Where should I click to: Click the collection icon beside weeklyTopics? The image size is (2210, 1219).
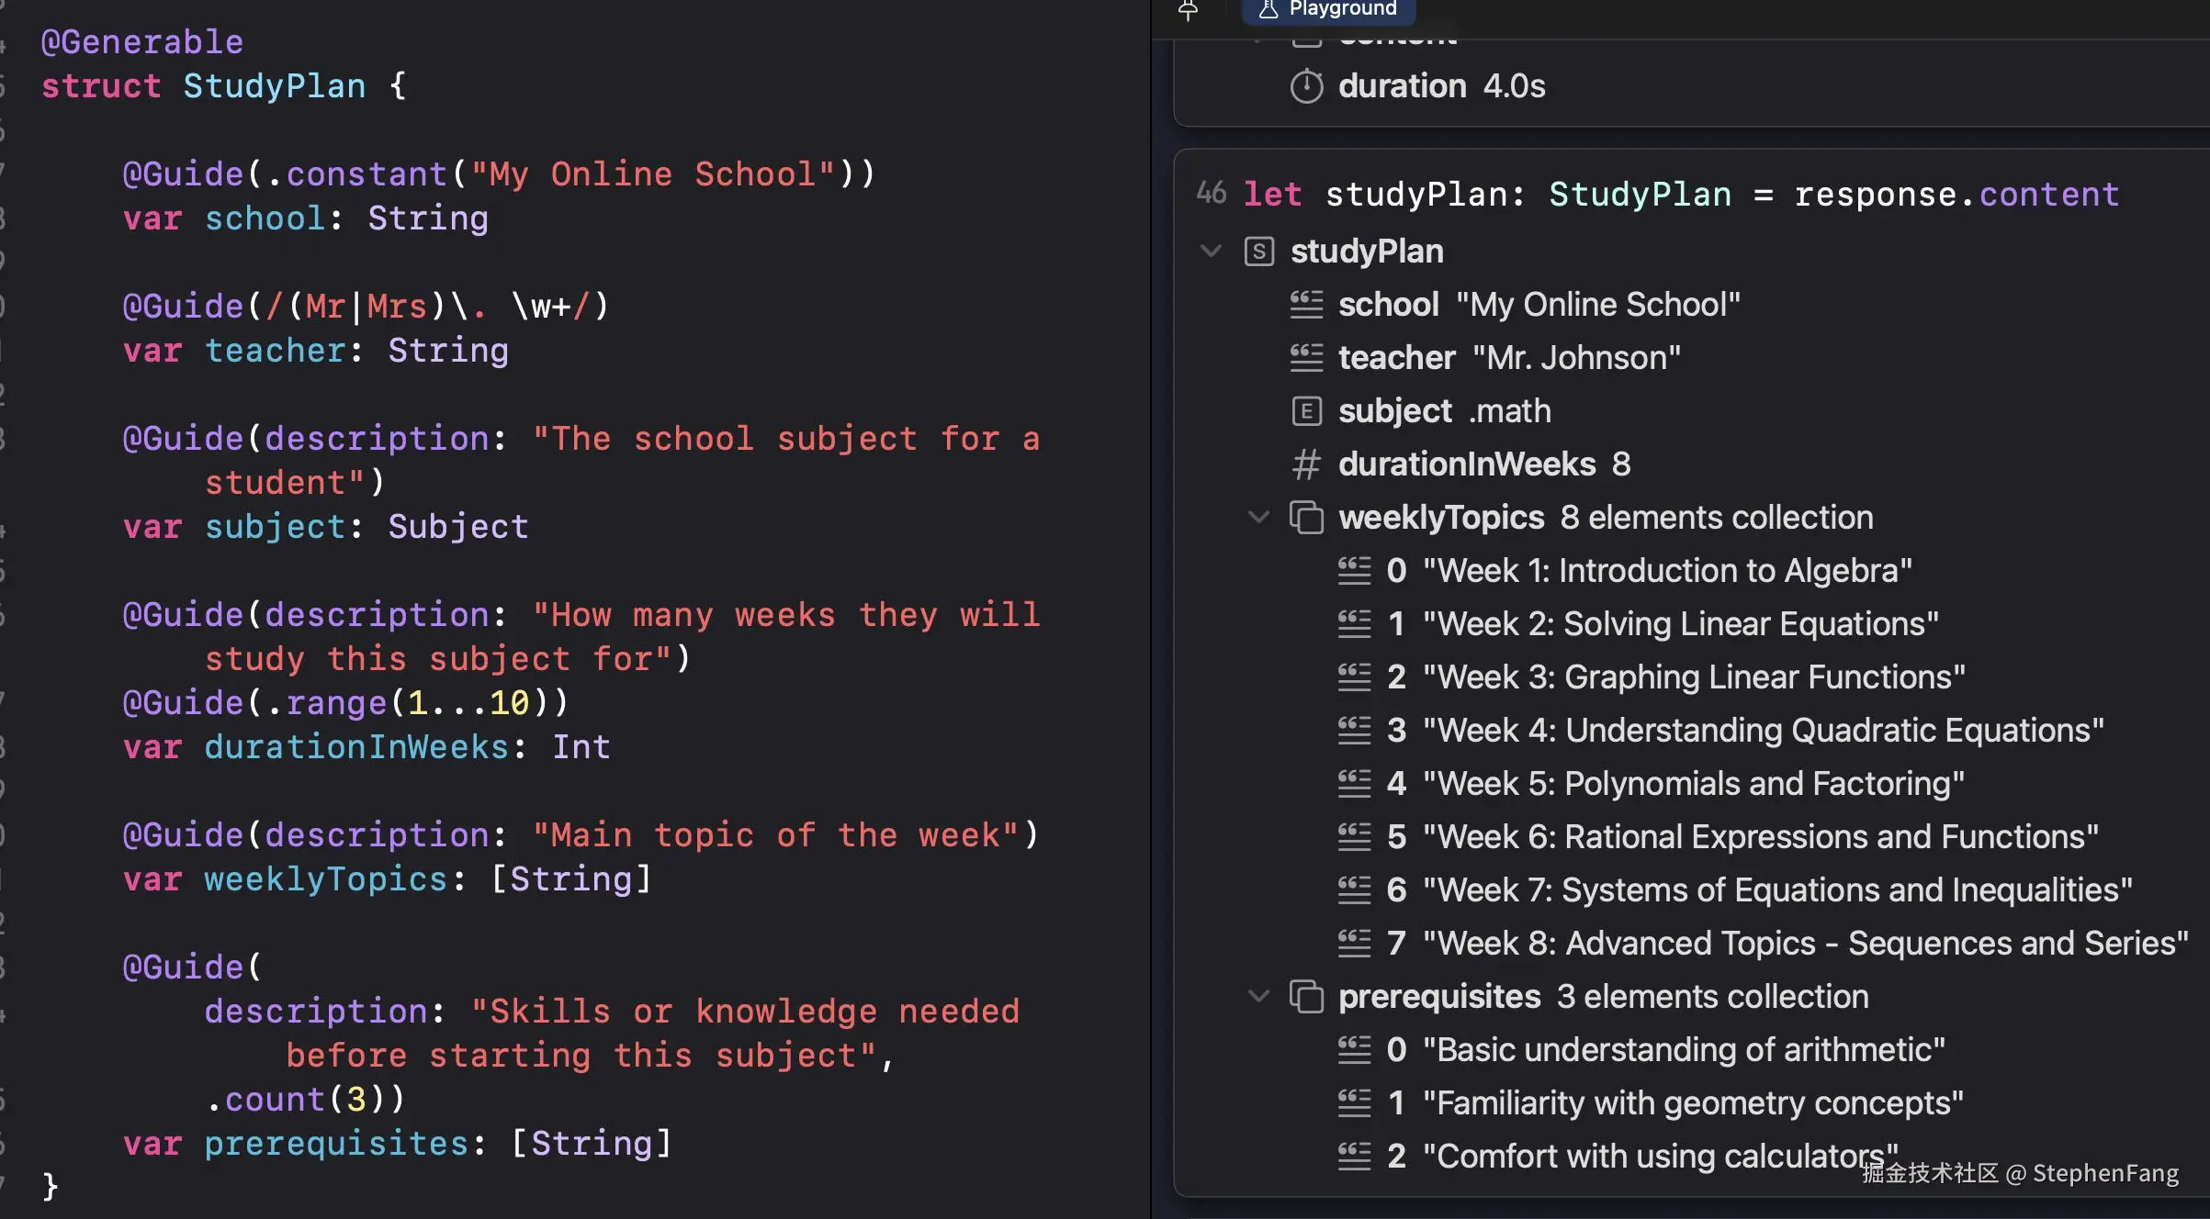click(1306, 518)
